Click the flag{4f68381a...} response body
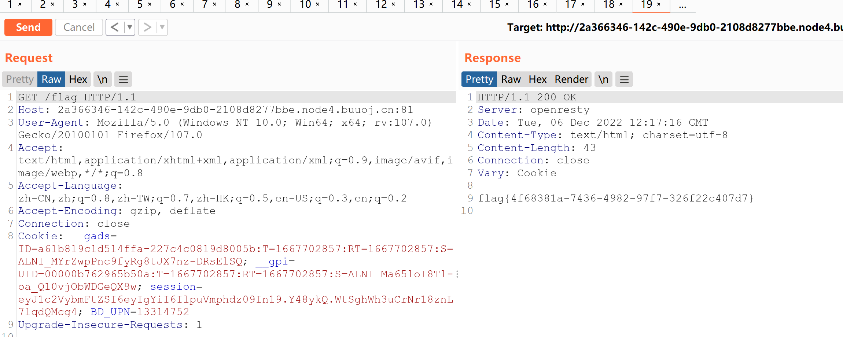The width and height of the screenshot is (843, 337). click(x=616, y=198)
